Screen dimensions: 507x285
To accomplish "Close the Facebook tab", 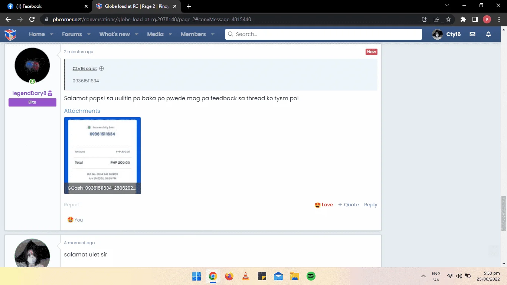I will pos(86,6).
